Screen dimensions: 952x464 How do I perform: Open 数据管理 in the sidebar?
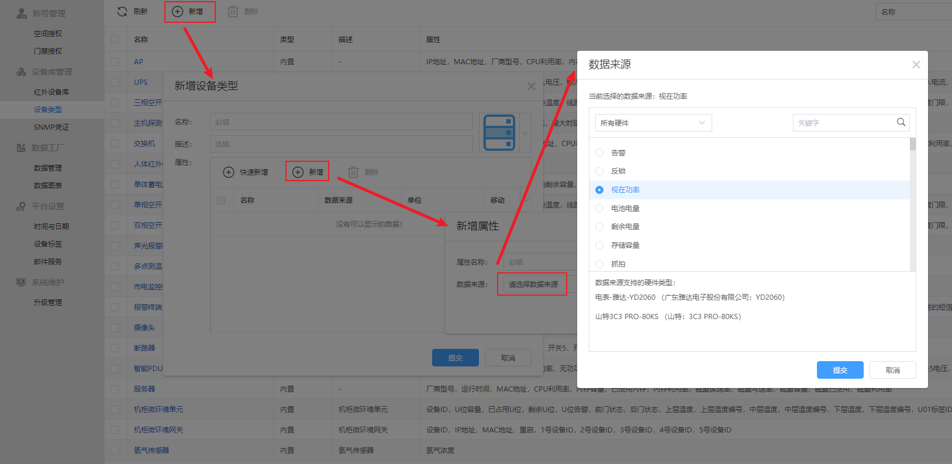click(48, 168)
